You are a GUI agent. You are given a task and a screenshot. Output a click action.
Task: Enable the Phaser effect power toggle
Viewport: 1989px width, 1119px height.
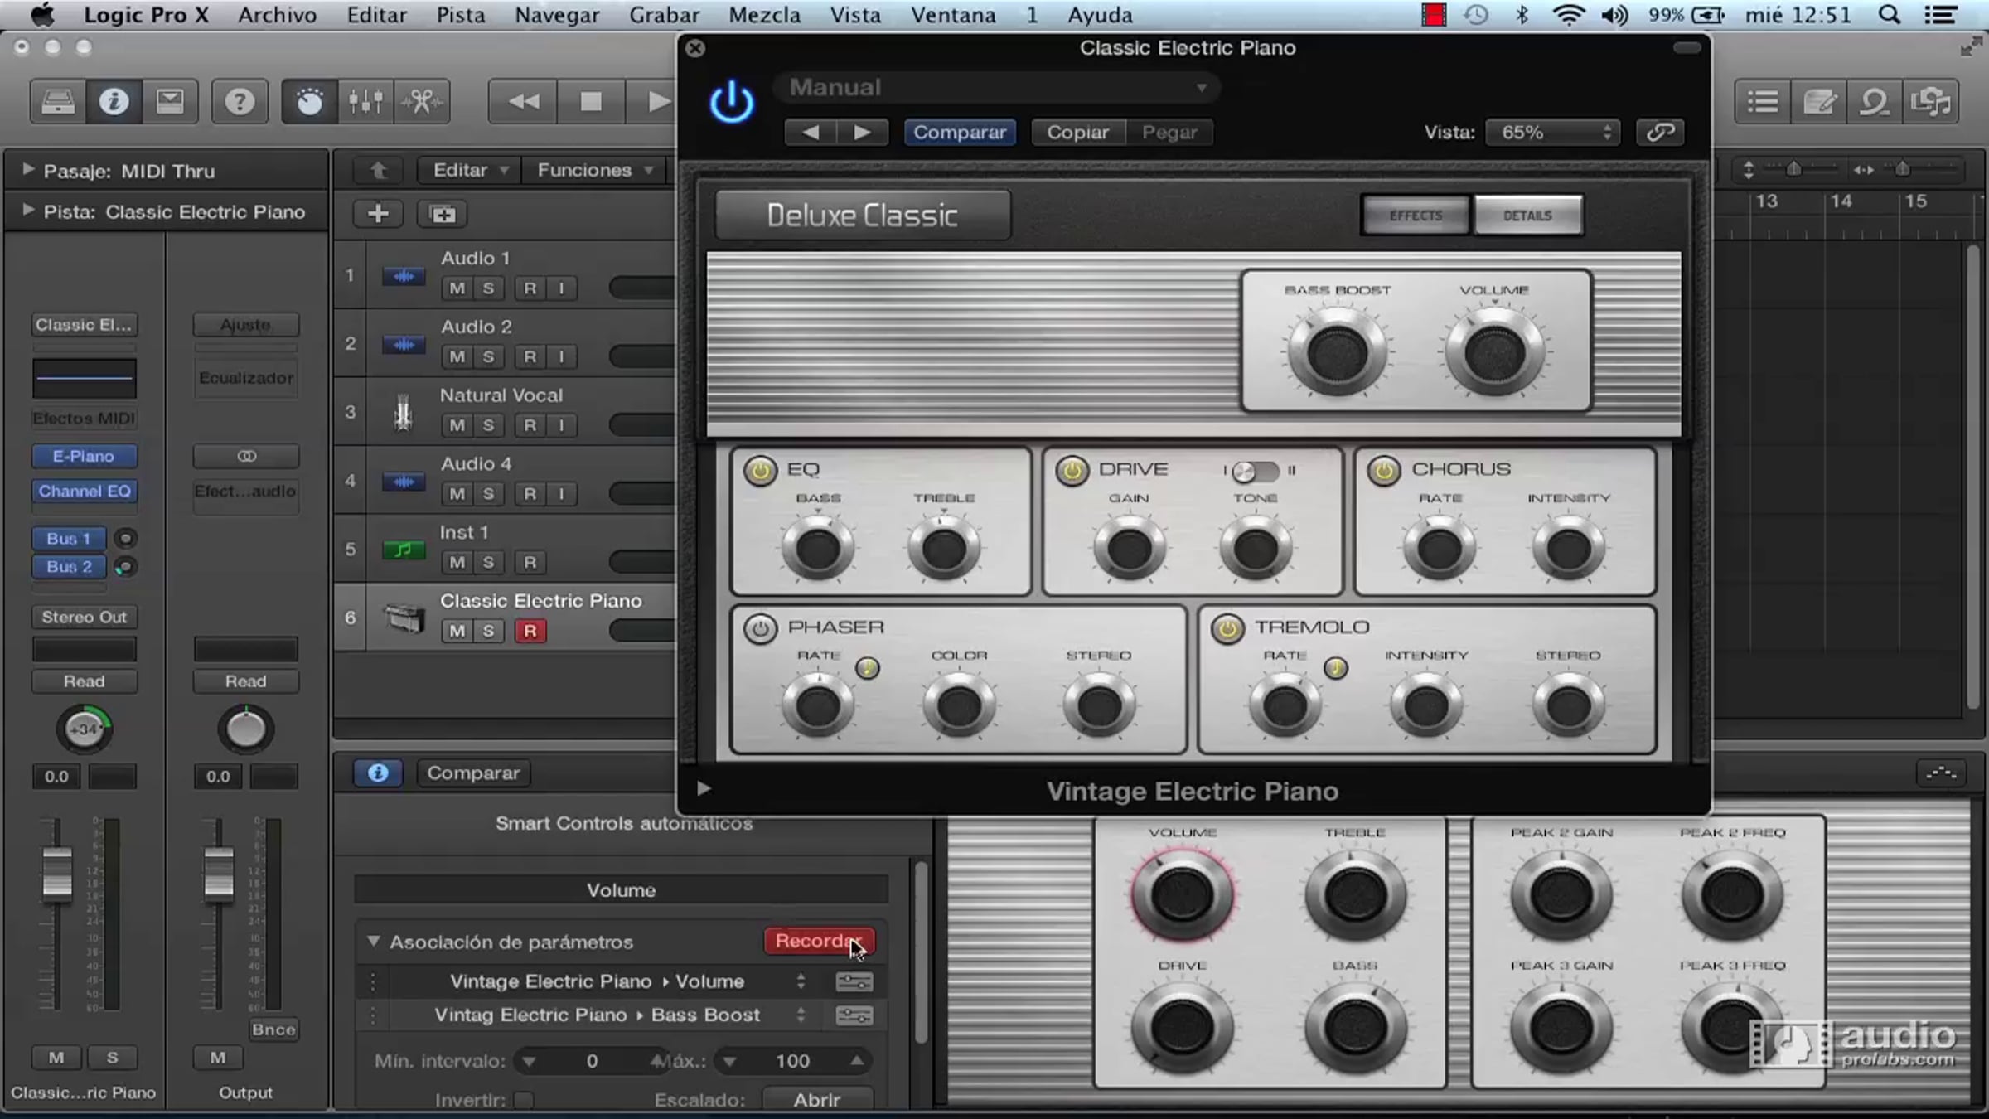[x=759, y=628]
